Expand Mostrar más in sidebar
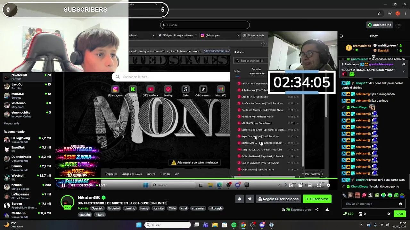The width and height of the screenshot is (410, 230). tap(12, 123)
